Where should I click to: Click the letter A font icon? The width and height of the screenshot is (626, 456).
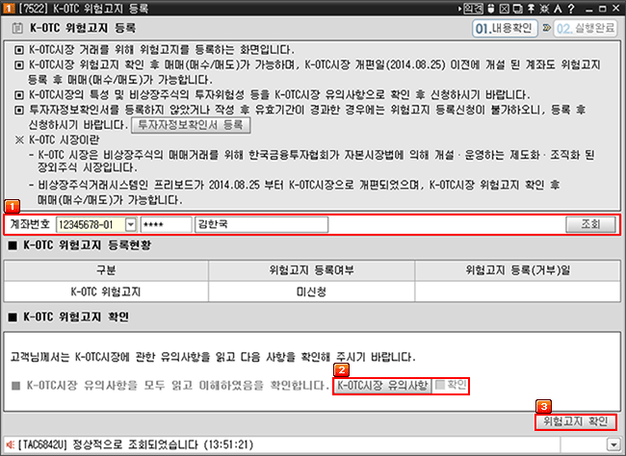point(558,9)
